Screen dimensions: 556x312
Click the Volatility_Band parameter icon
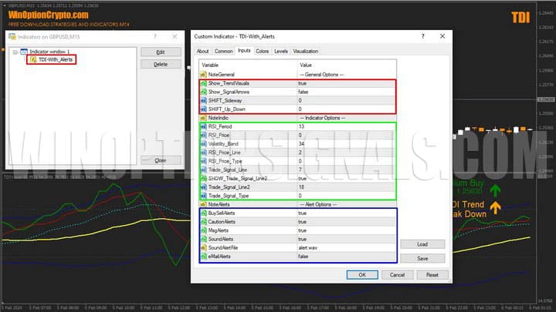(203, 143)
